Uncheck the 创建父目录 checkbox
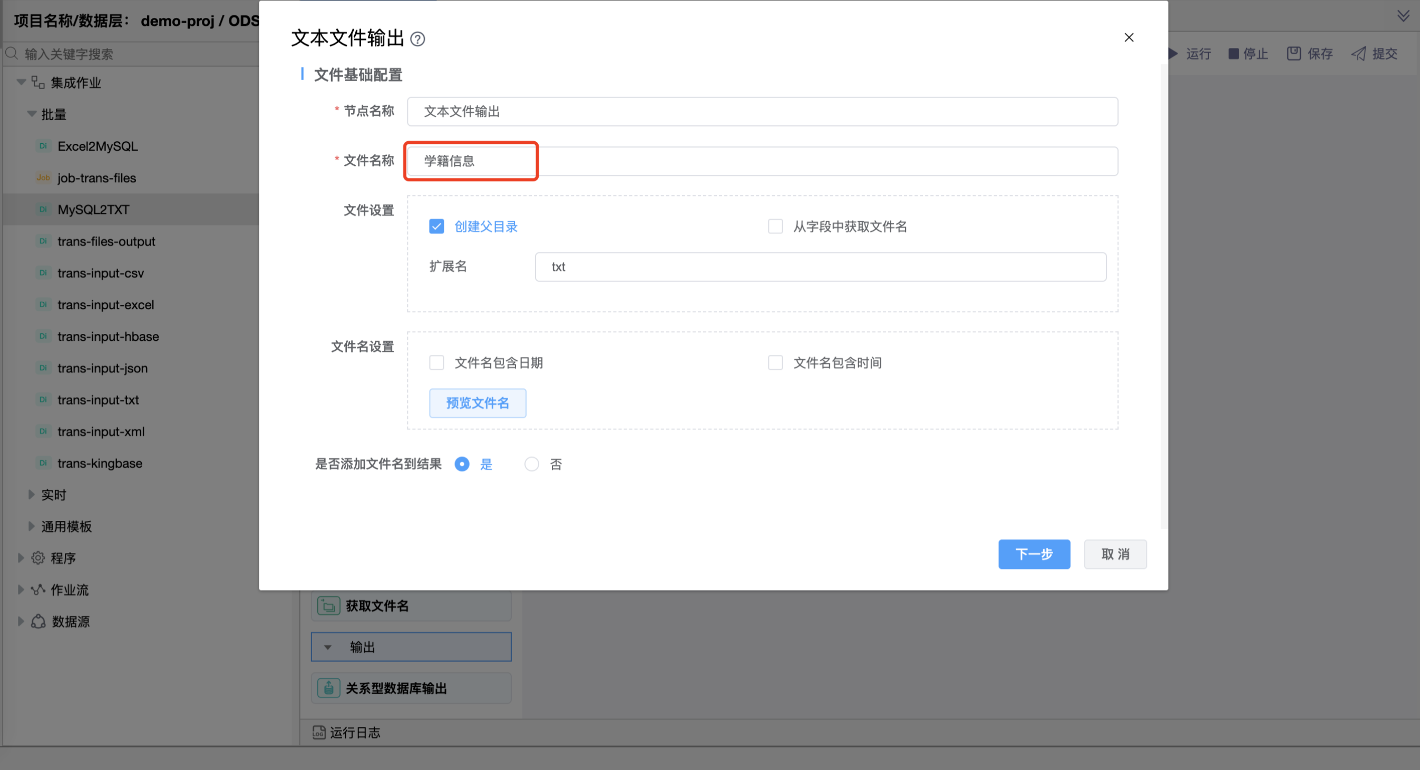Image resolution: width=1420 pixels, height=770 pixels. click(436, 226)
